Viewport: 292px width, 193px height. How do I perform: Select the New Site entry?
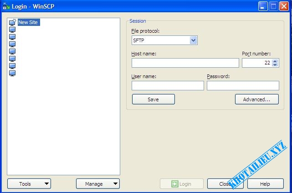28,22
